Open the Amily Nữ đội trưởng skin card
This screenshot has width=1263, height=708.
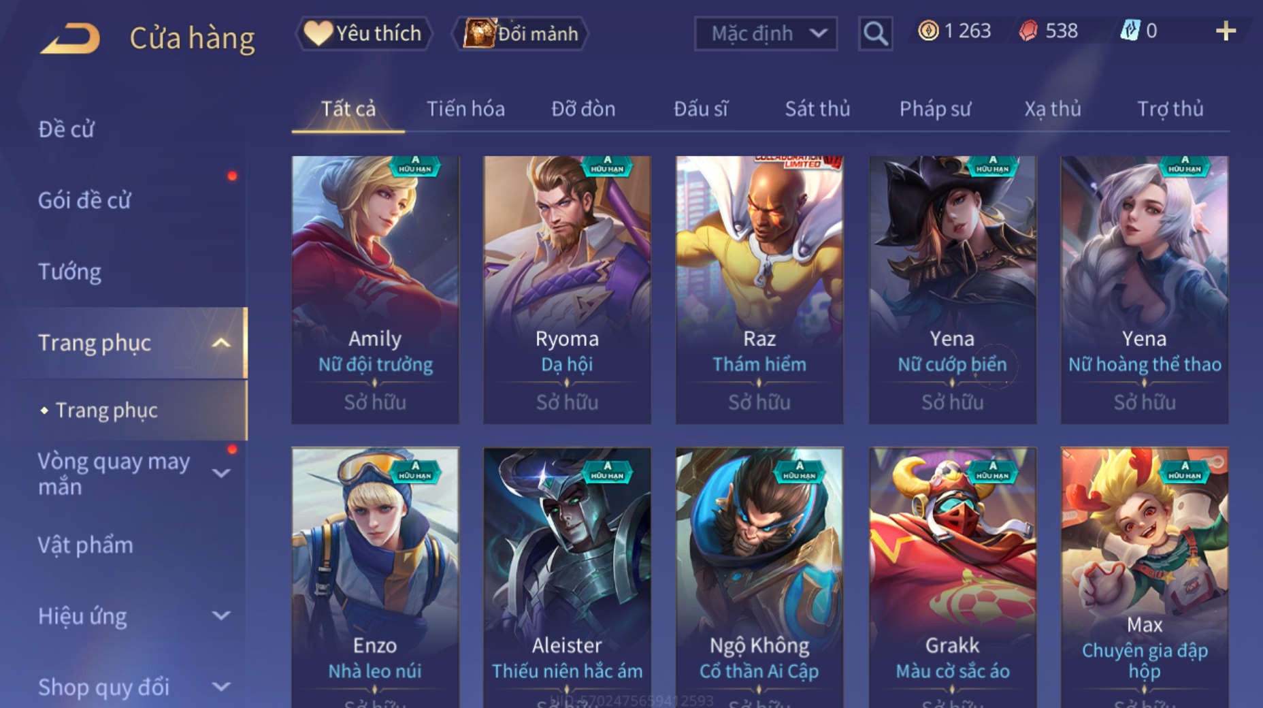376,290
